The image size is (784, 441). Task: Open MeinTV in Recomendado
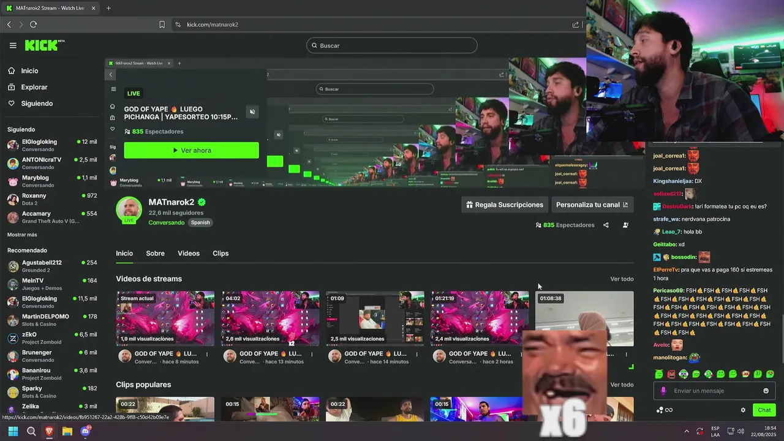coord(52,284)
